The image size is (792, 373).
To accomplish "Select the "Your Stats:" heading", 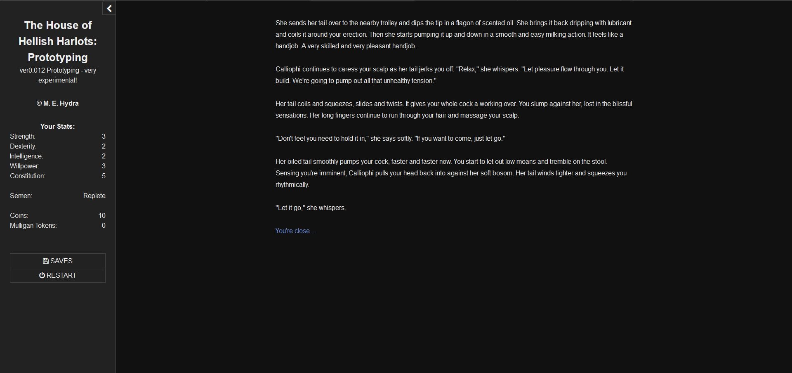I will (x=58, y=126).
